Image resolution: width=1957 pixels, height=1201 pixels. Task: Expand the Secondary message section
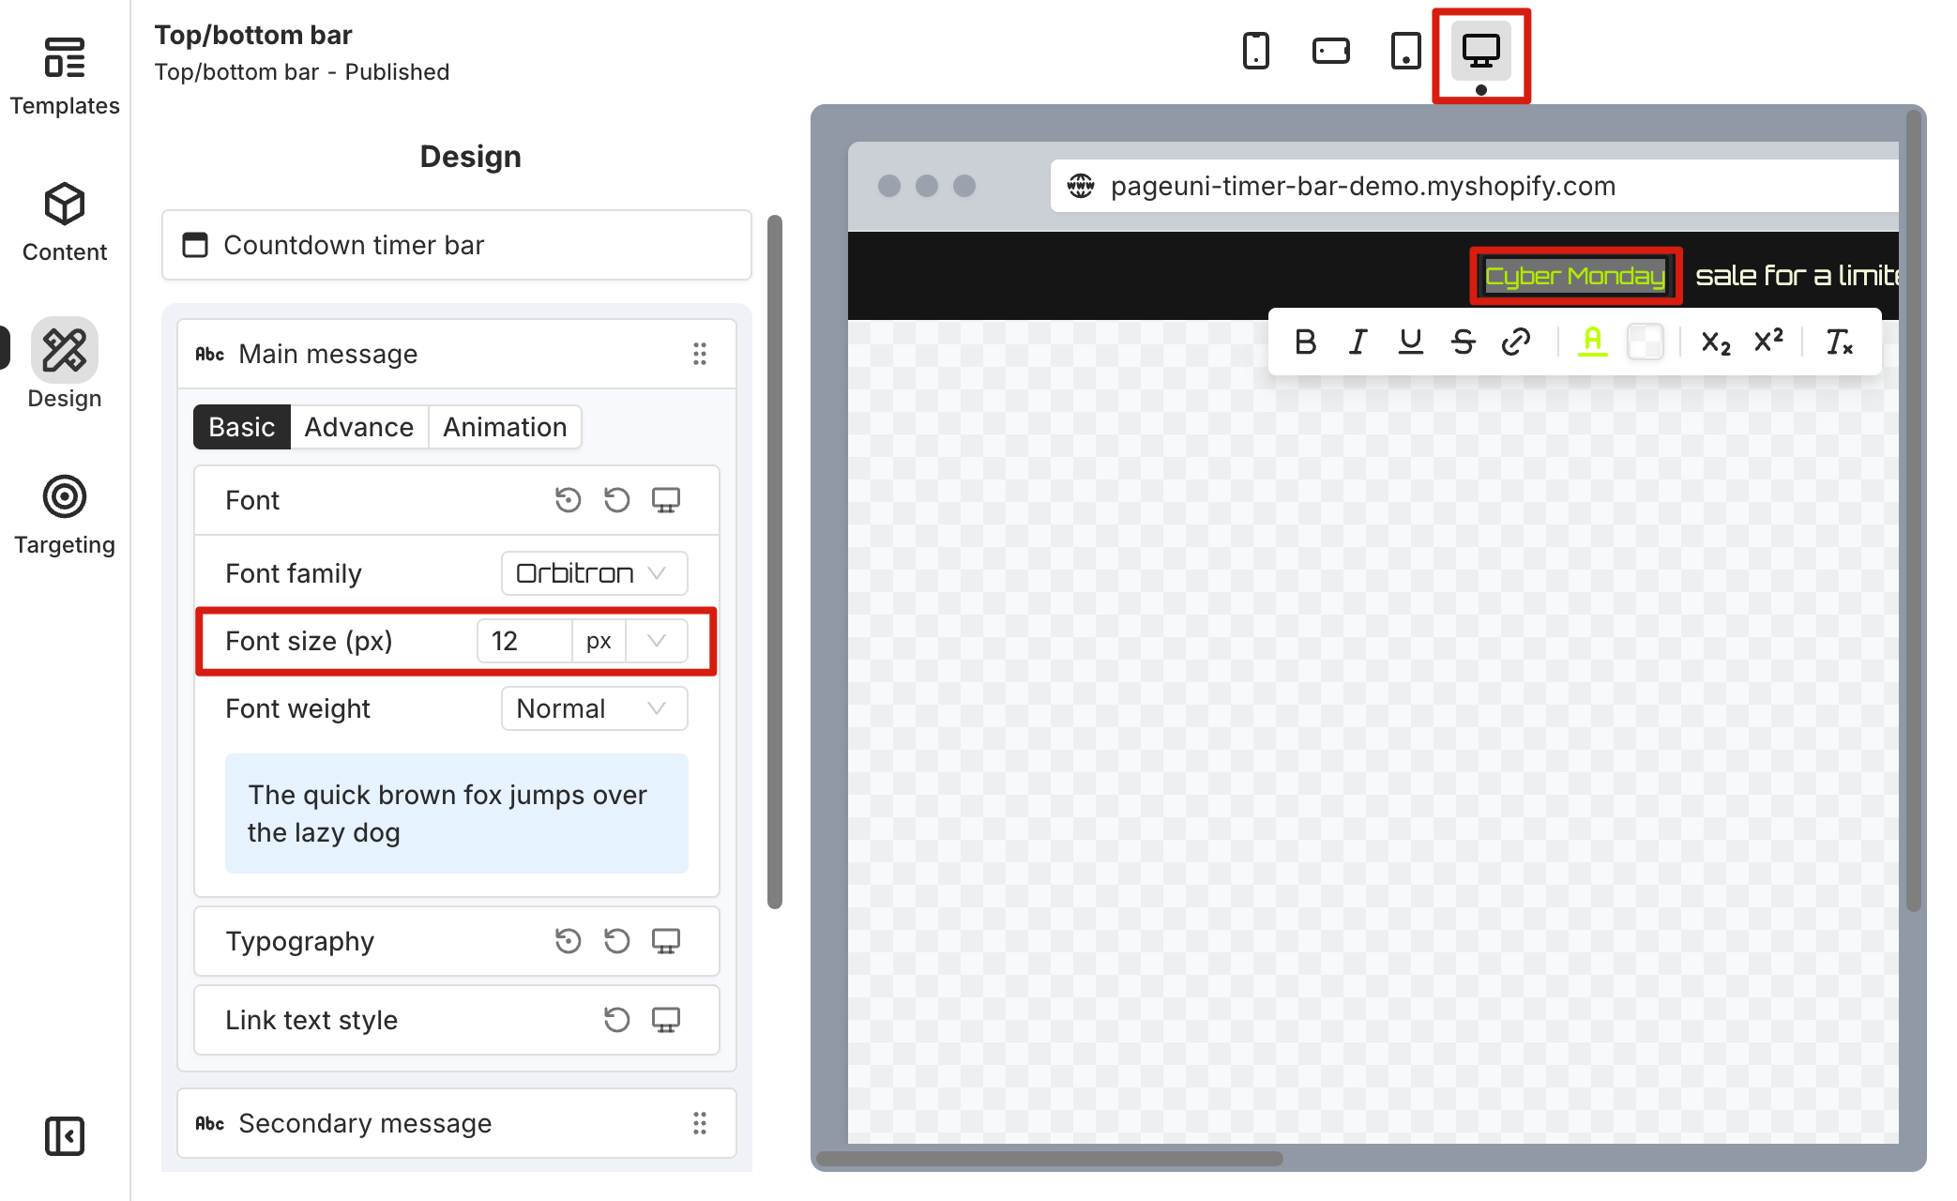[457, 1123]
